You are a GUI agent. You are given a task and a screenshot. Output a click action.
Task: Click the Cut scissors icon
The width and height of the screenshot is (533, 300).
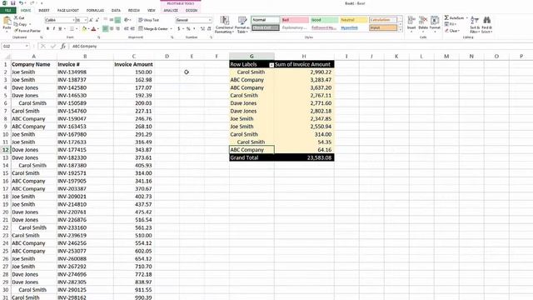pyautogui.click(x=16, y=17)
